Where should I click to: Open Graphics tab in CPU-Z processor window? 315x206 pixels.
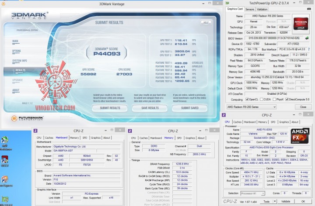[x=284, y=122]
